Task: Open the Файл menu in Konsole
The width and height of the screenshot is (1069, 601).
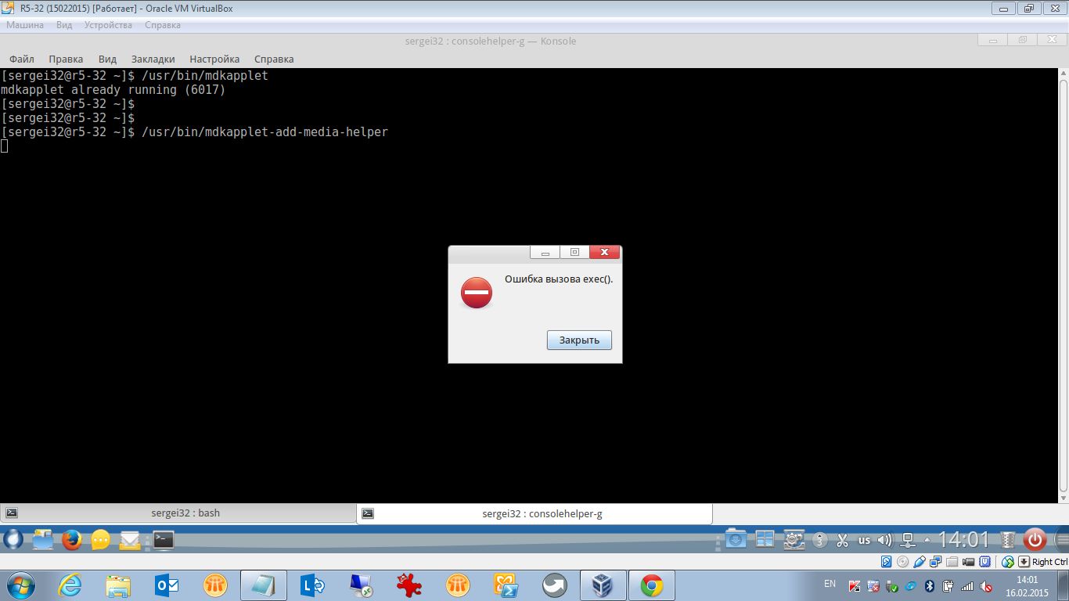Action: point(22,59)
